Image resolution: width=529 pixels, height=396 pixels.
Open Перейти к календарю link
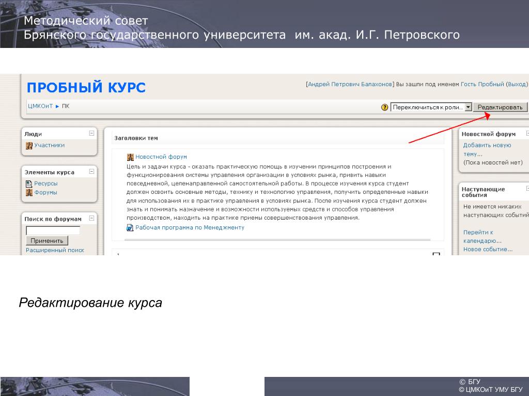pos(482,236)
